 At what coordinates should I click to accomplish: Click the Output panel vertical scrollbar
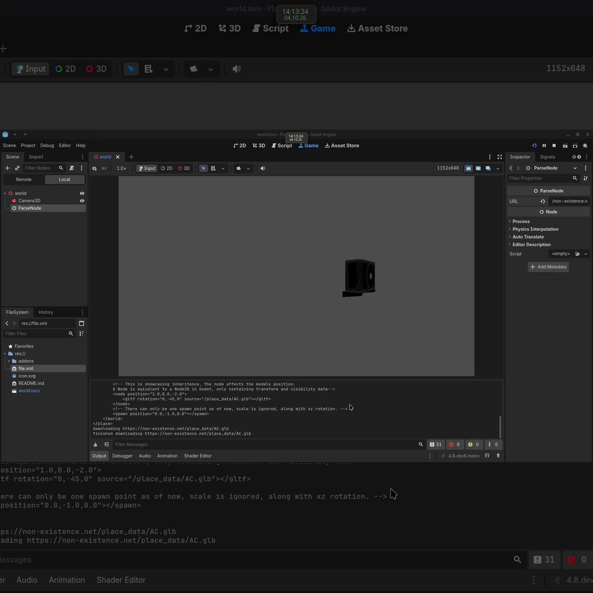pyautogui.click(x=500, y=427)
